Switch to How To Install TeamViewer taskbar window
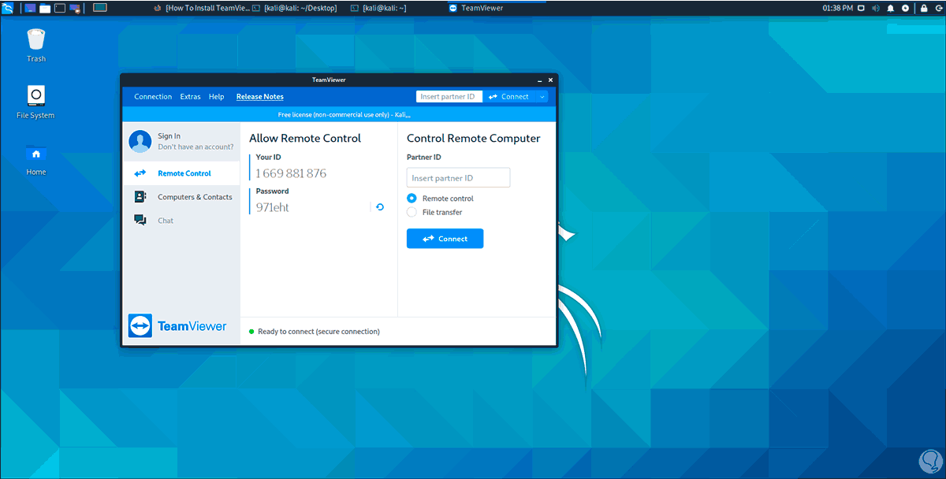This screenshot has height=479, width=946. pyautogui.click(x=203, y=8)
